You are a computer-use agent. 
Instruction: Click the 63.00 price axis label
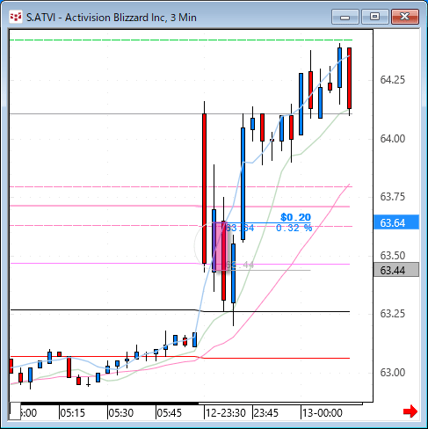392,373
